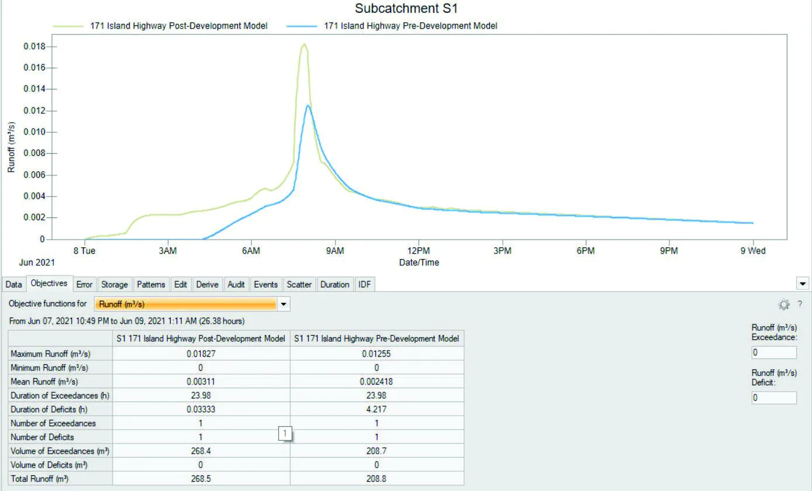
Task: Select the Number of Deficits row label
Action: click(x=60, y=437)
